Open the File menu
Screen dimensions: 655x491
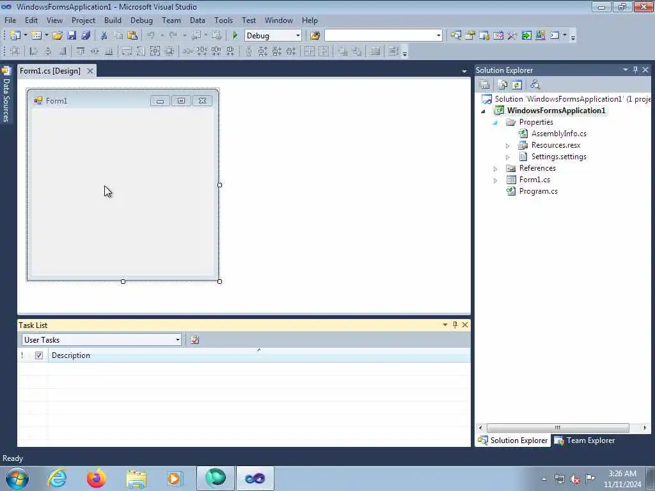(10, 20)
